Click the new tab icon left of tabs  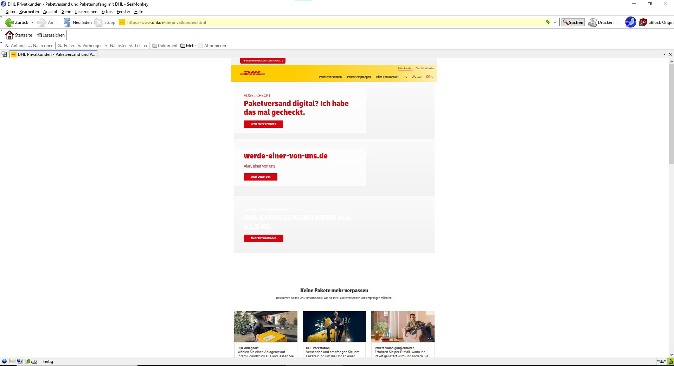coord(4,54)
